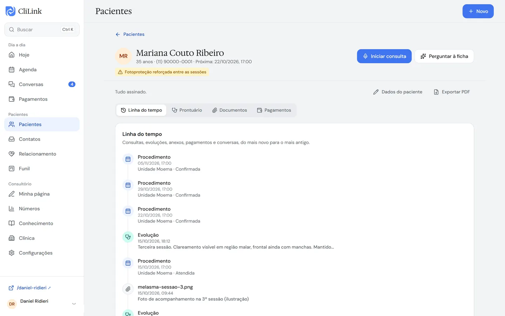Go back via Pacientes breadcrumb link
This screenshot has height=316, width=505.
click(130, 34)
